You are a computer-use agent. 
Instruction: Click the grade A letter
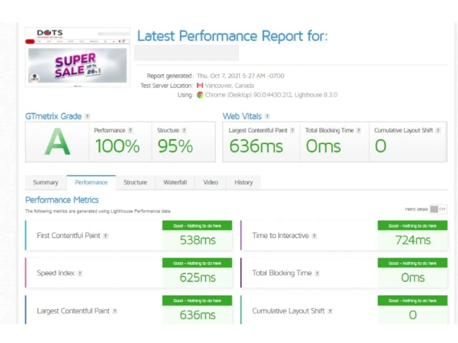click(57, 142)
